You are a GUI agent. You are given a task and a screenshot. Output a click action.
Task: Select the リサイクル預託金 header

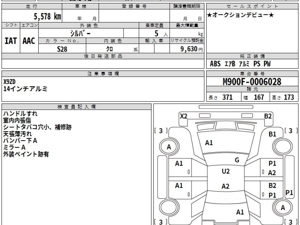click(x=187, y=41)
